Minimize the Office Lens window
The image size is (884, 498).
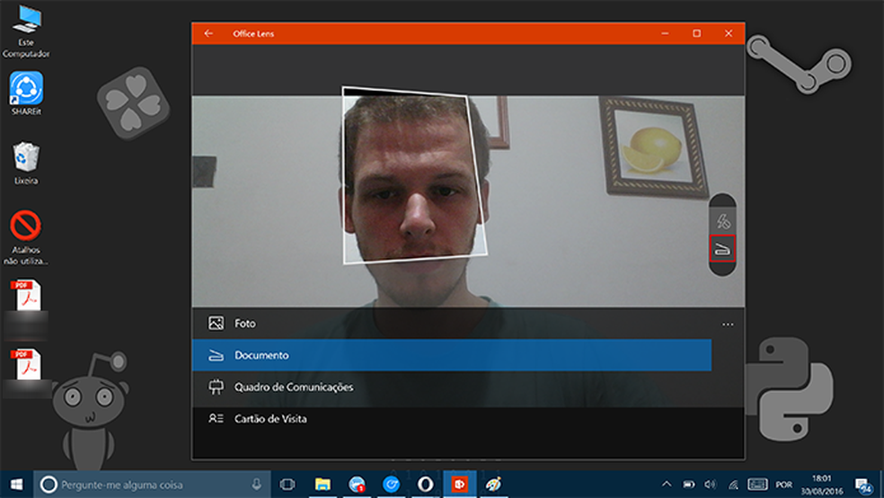pos(666,33)
